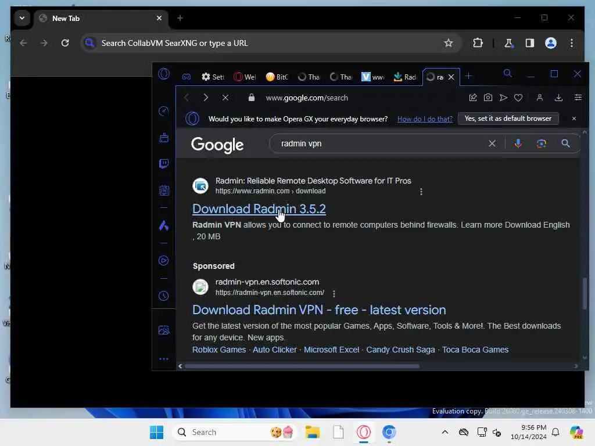The image size is (595, 446).
Task: Select the New Tab in Chrome
Action: pyautogui.click(x=100, y=18)
